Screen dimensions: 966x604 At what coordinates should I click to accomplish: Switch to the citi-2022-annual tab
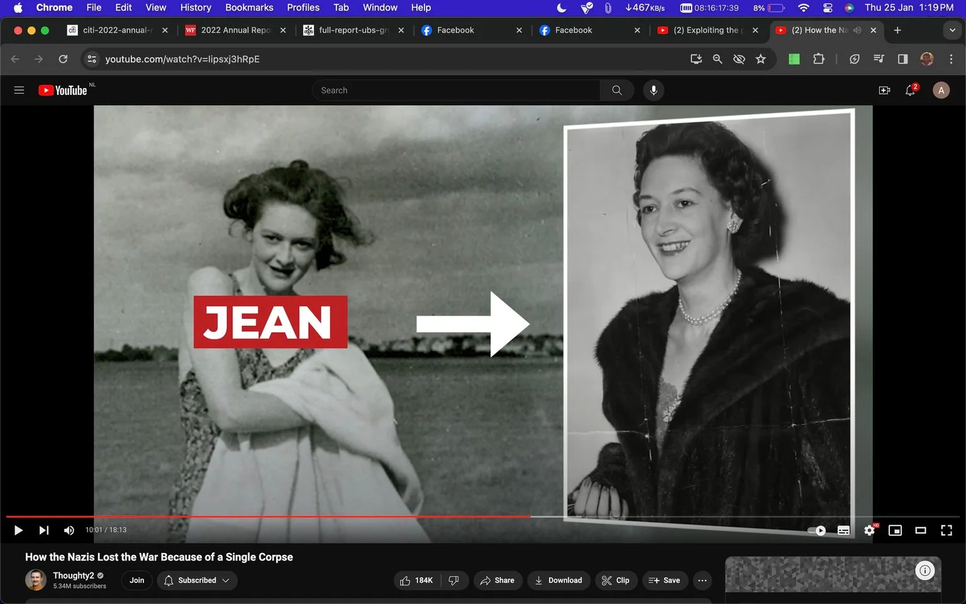pyautogui.click(x=118, y=30)
